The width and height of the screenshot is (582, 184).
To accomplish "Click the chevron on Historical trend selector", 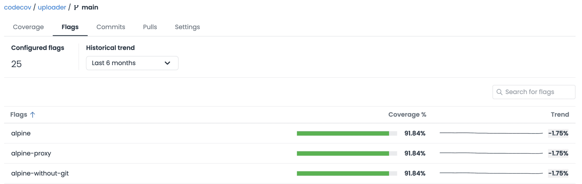I will click(167, 63).
